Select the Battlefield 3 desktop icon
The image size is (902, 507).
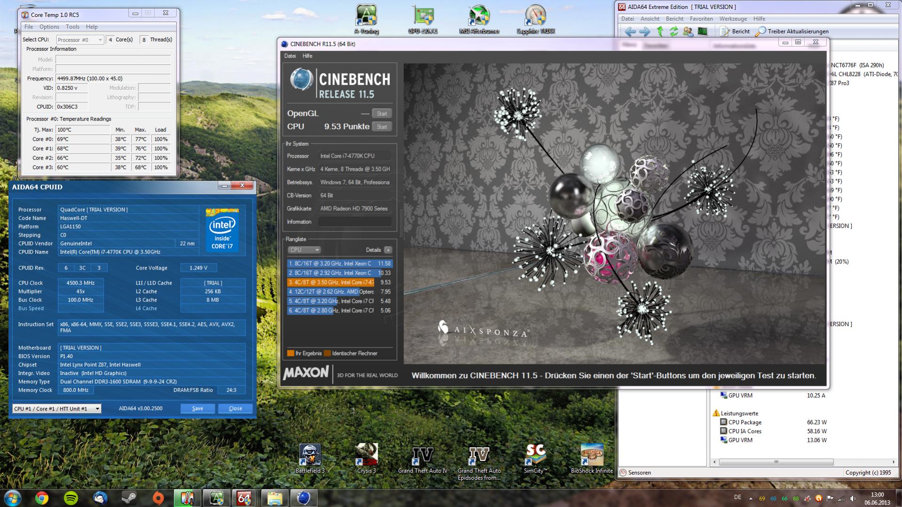[310, 459]
